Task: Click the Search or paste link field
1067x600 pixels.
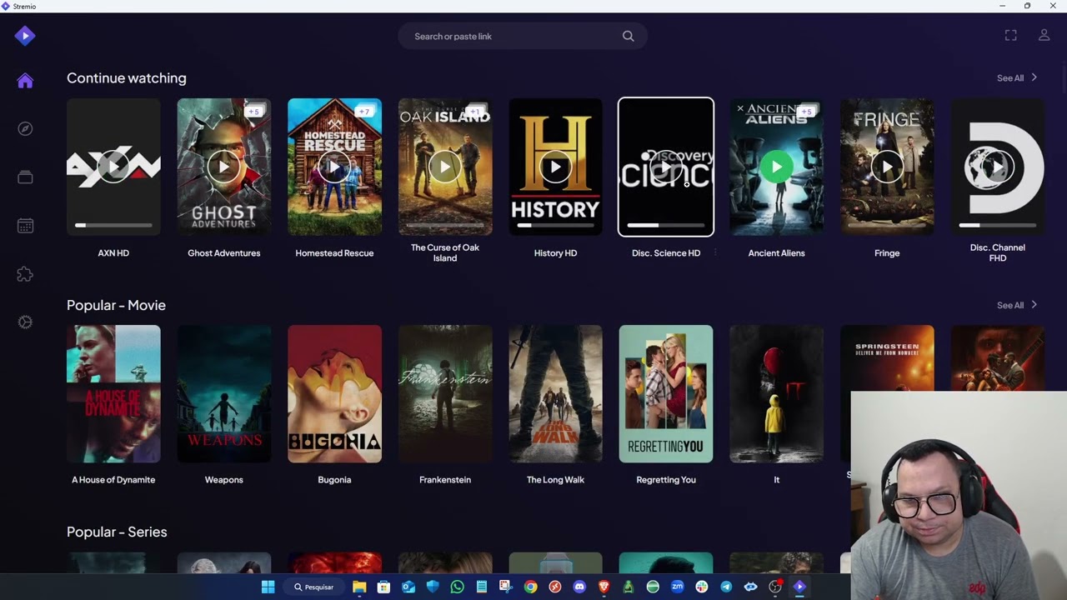Action: tap(523, 37)
